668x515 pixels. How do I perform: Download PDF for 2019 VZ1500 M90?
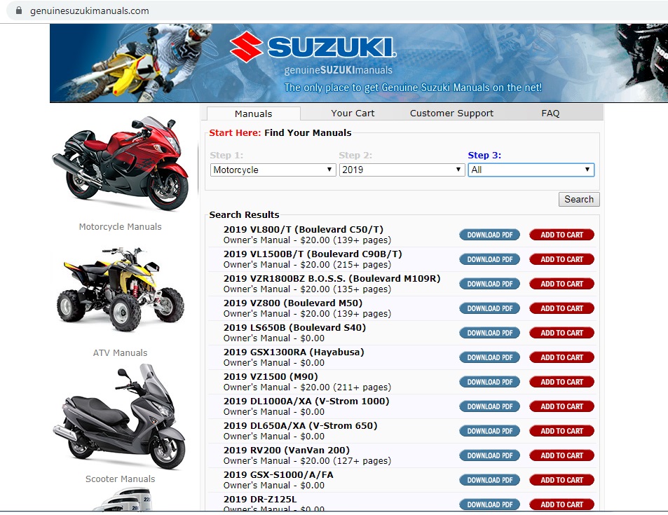pos(489,382)
